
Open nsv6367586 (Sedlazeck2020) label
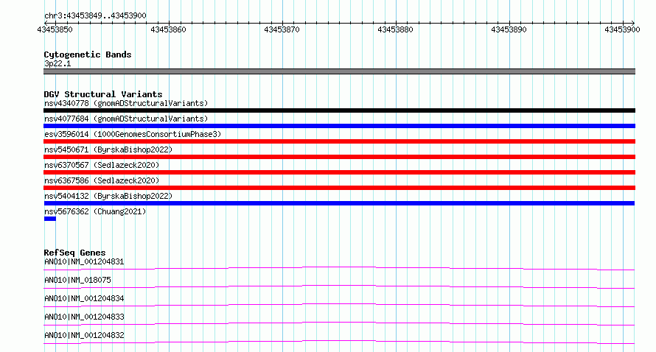(x=102, y=180)
